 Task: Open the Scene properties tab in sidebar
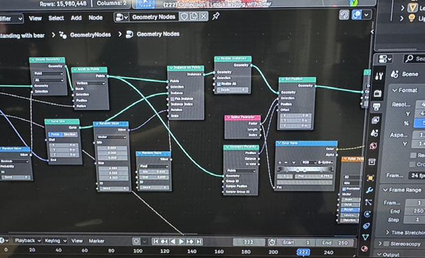pos(374,133)
